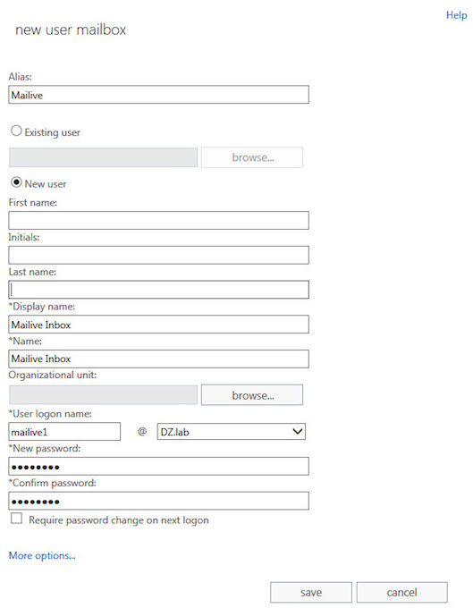Click the Confirm password field
This screenshot has height=608, width=473.
pyautogui.click(x=158, y=501)
